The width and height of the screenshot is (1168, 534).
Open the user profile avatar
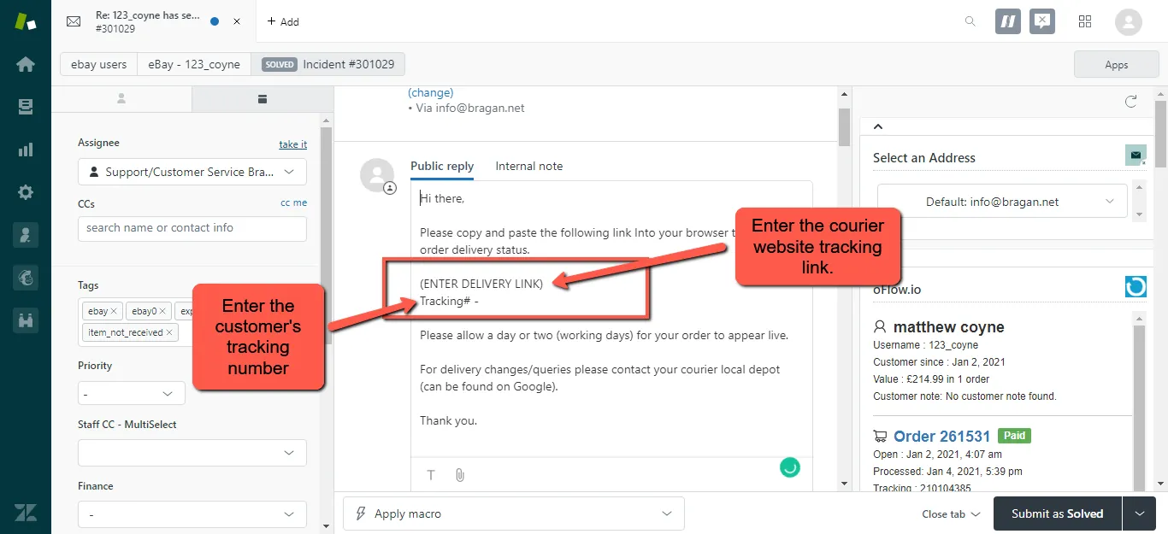1129,21
